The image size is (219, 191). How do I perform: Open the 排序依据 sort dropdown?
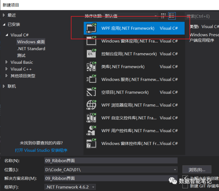coord(131,16)
